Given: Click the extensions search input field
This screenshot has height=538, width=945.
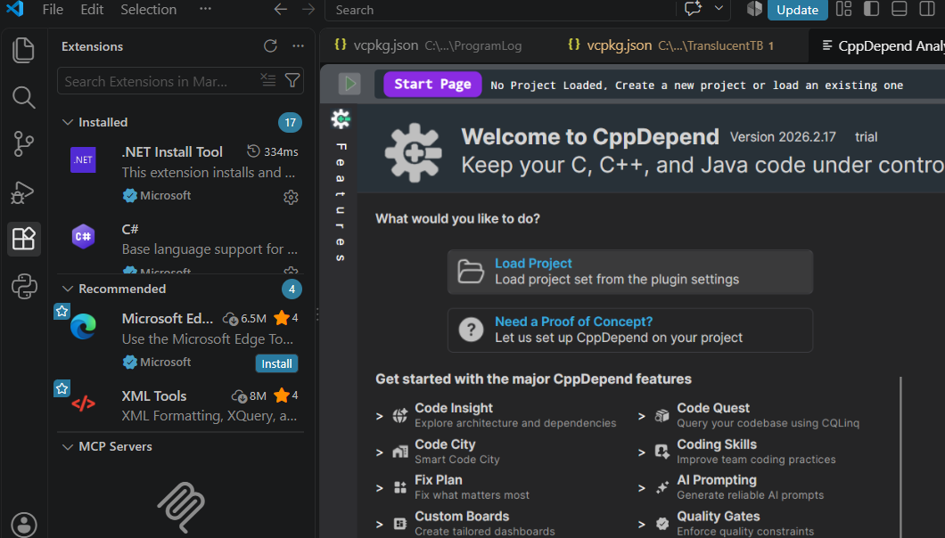Looking at the screenshot, I should coord(160,81).
